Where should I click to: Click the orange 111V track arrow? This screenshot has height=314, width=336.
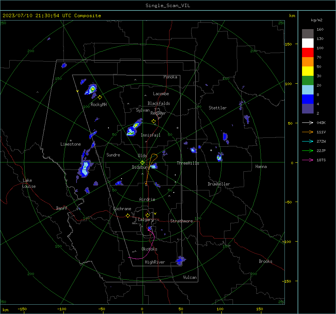308,132
